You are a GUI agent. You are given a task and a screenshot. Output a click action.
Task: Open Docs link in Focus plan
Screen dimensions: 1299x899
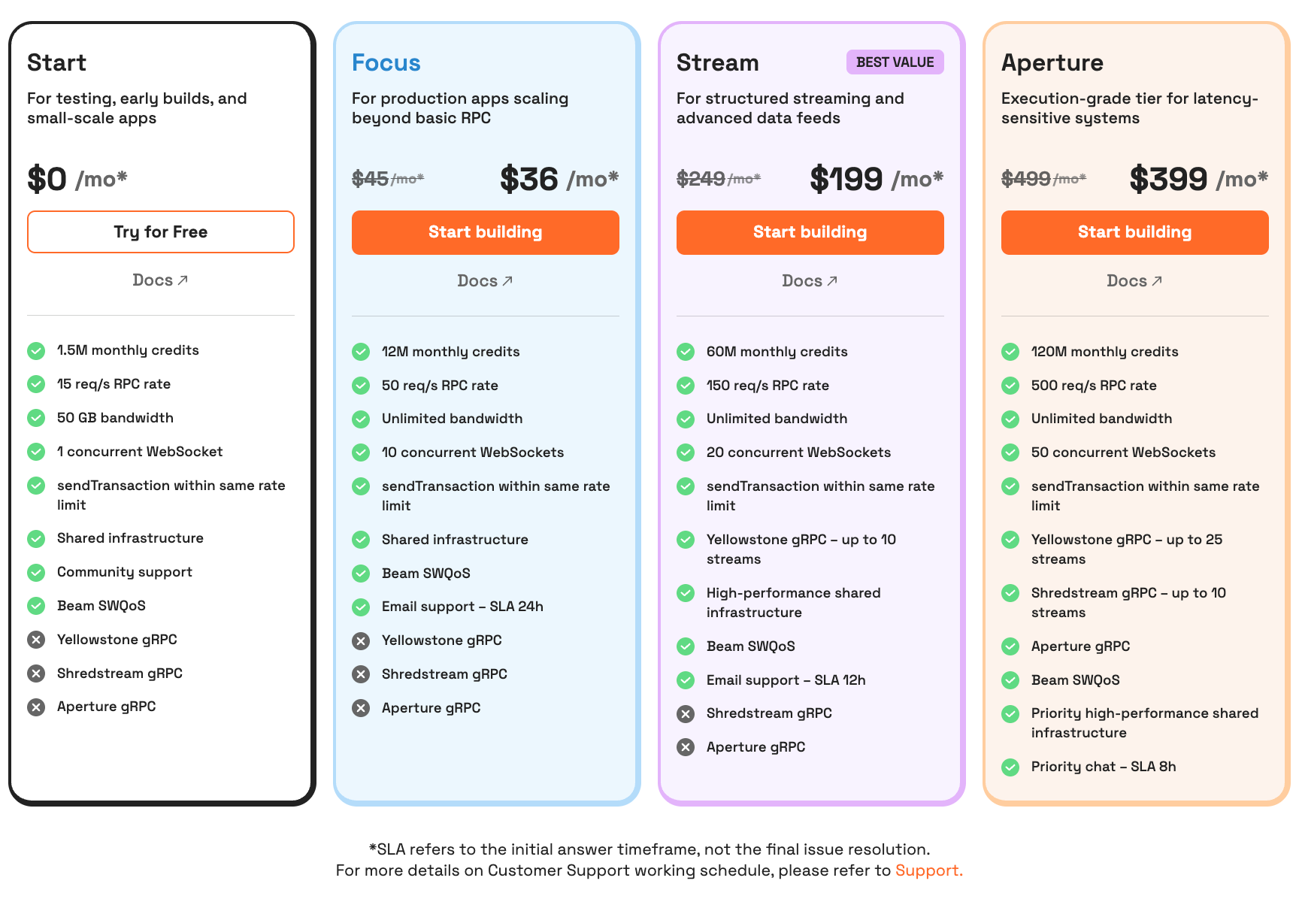click(x=486, y=281)
